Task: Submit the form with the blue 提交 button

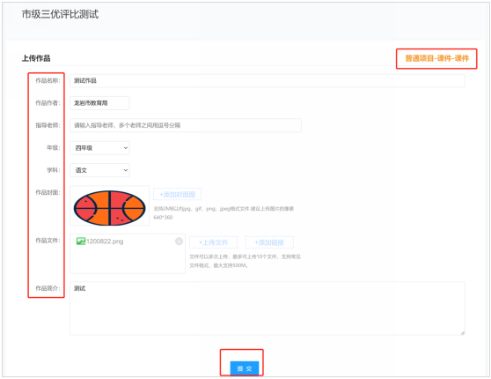Action: [245, 368]
